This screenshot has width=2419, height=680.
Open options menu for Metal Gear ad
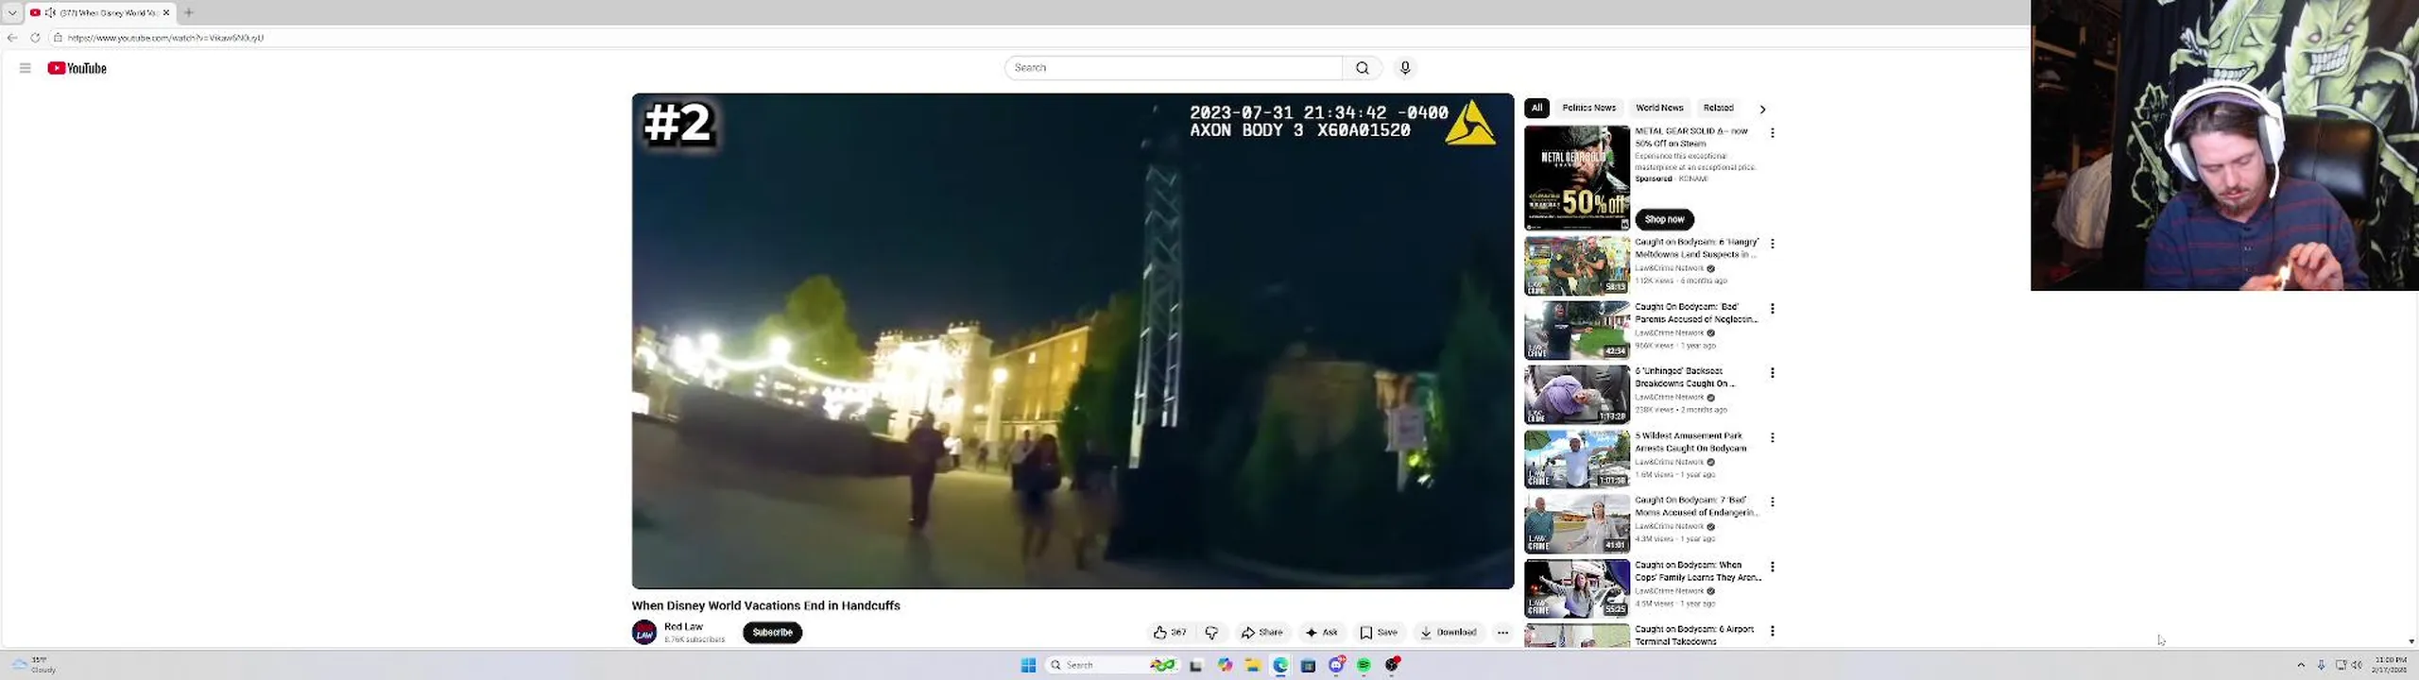tap(1773, 133)
